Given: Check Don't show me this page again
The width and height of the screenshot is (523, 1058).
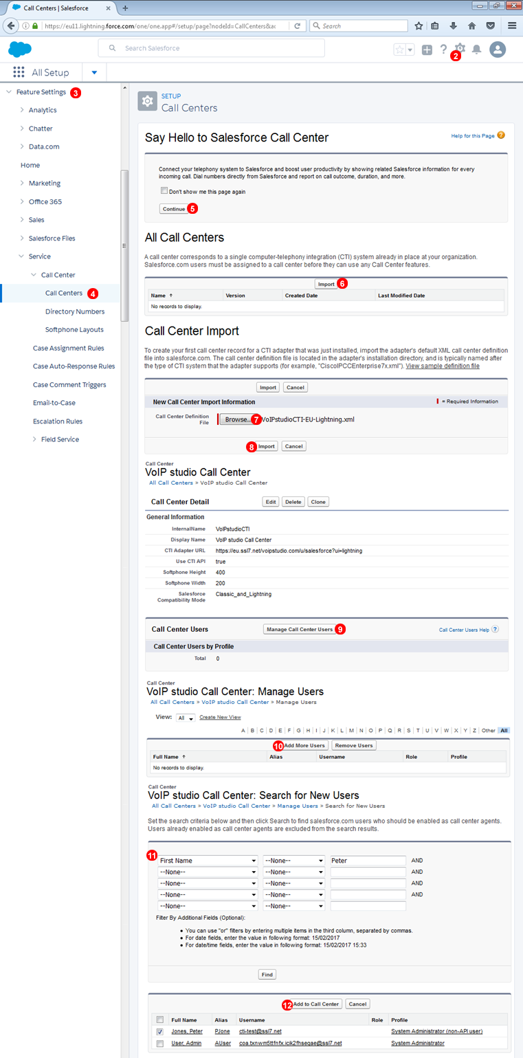Looking at the screenshot, I should tap(164, 191).
